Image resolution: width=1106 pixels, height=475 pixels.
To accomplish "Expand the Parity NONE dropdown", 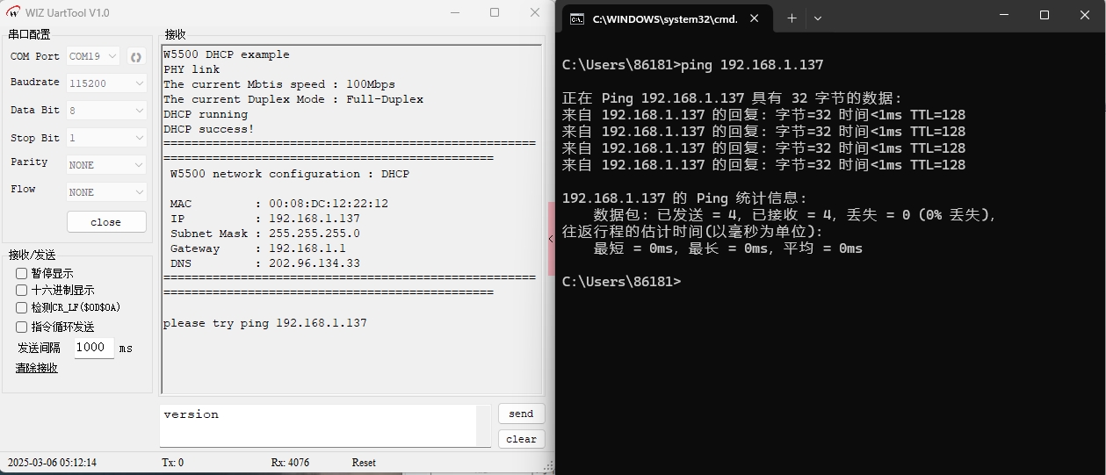I will pos(106,165).
